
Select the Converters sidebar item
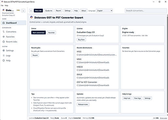point(14,32)
